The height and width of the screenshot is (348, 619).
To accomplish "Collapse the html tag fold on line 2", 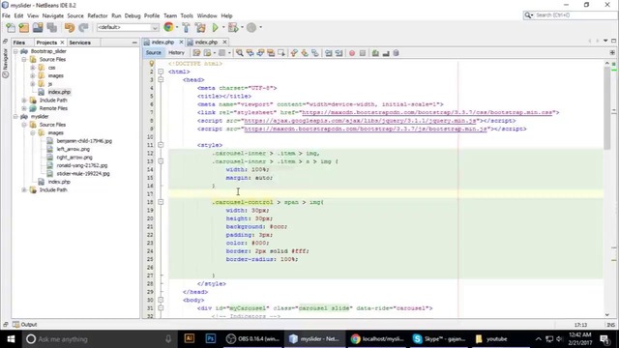I will (x=161, y=72).
